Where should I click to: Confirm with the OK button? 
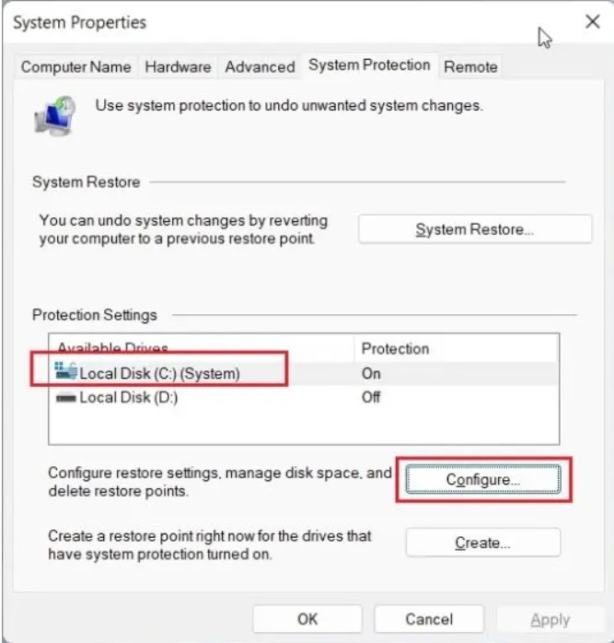coord(307,620)
